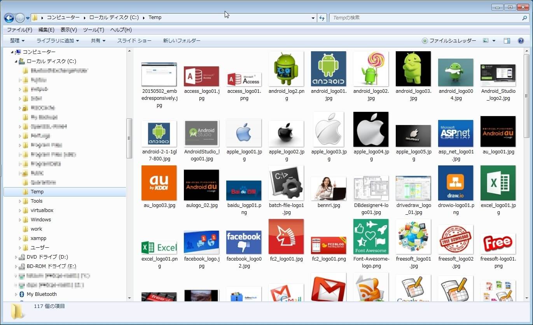533x325 pixels.
Task: Toggle the preview pane icon
Action: click(507, 41)
